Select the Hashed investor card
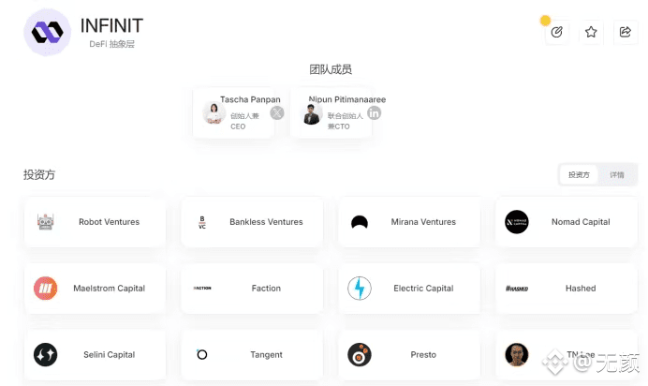 point(567,288)
